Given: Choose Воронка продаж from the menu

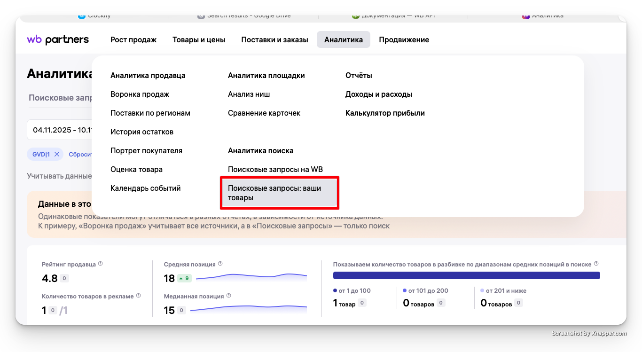Looking at the screenshot, I should coord(140,94).
